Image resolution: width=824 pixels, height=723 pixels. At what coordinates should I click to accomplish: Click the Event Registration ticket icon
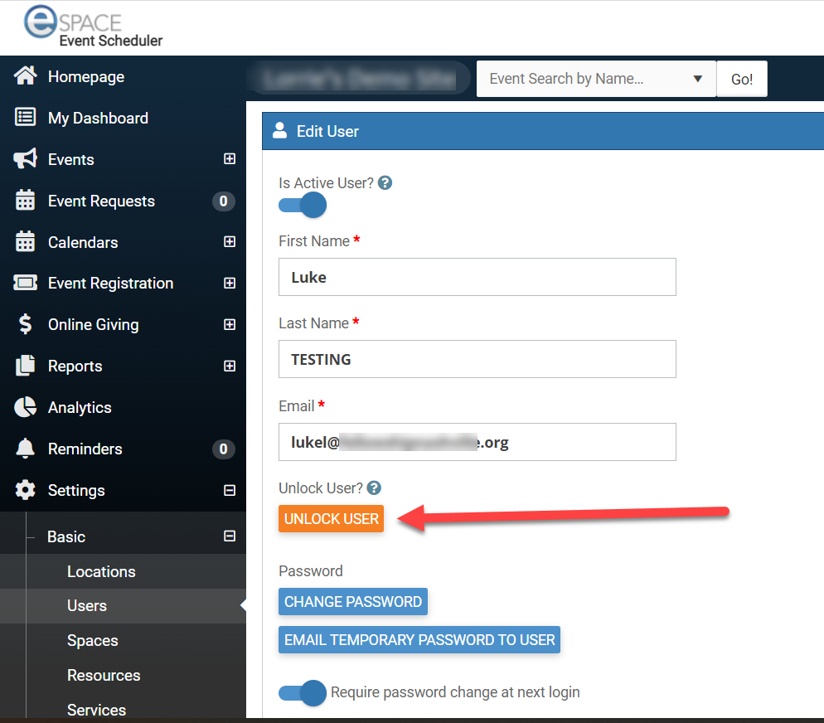26,283
